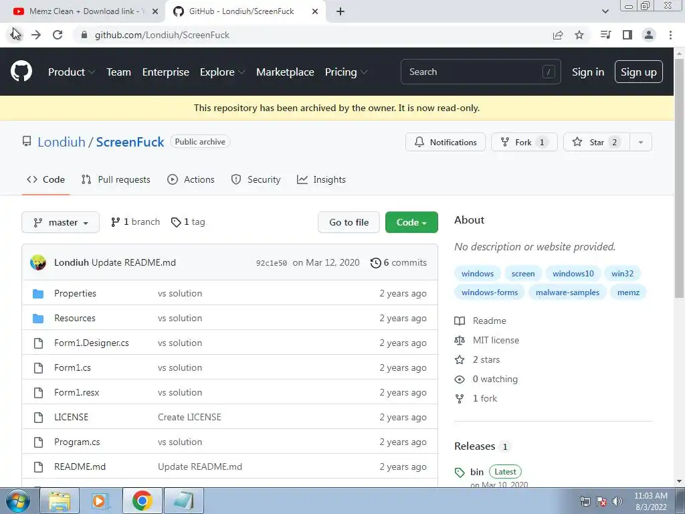Open the Security tab
Screen dimensions: 685x514
pyautogui.click(x=256, y=179)
